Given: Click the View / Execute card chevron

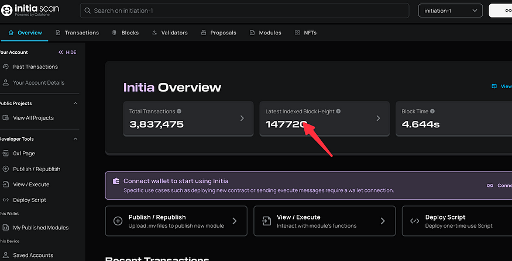Looking at the screenshot, I should pyautogui.click(x=383, y=221).
